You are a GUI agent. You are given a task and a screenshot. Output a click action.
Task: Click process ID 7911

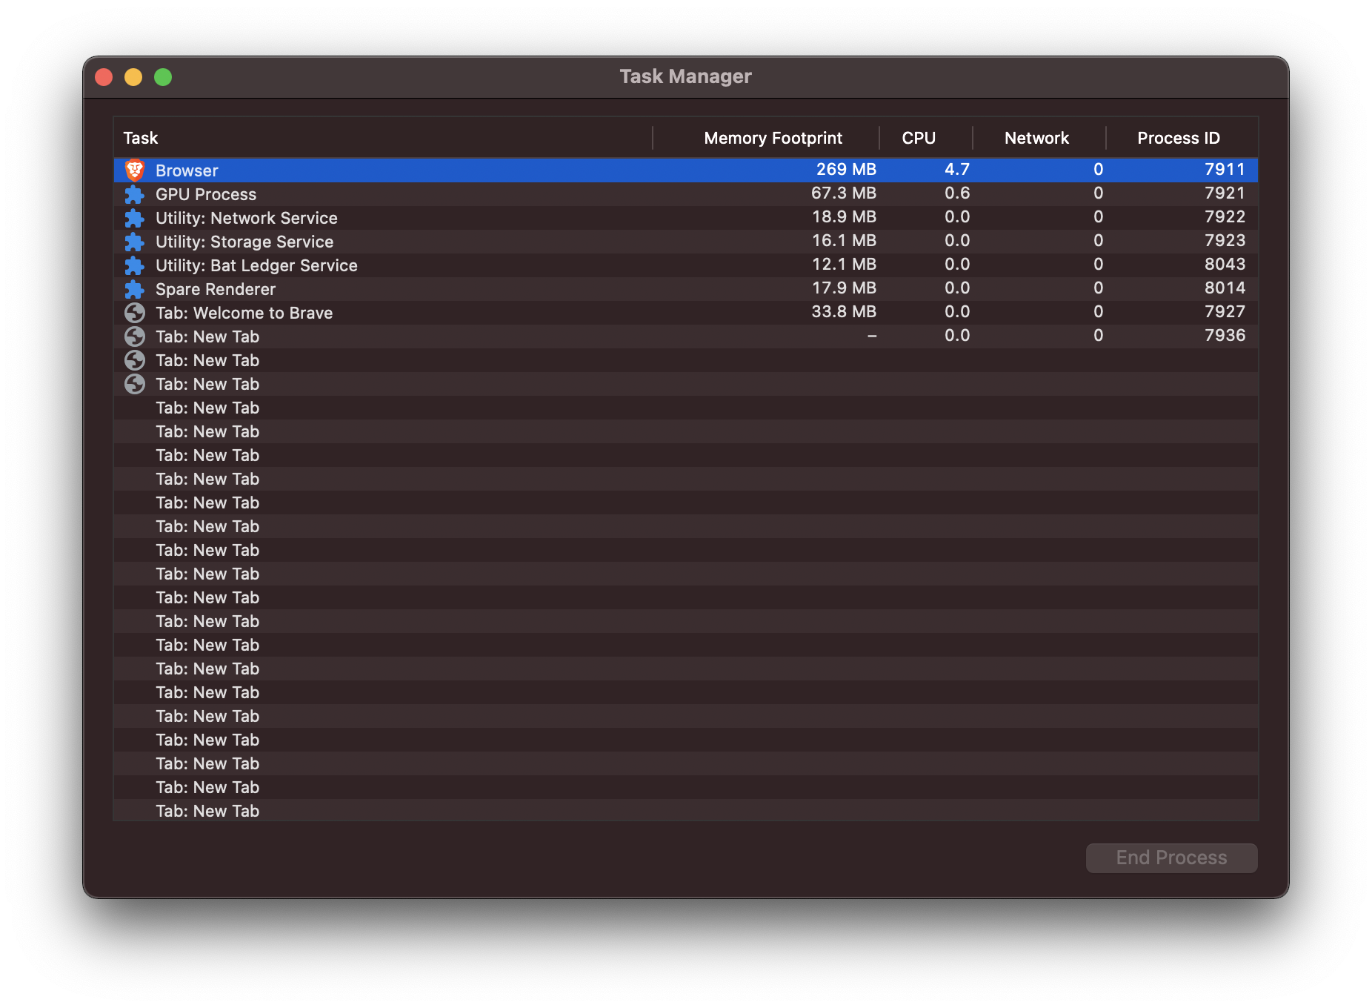(1225, 169)
